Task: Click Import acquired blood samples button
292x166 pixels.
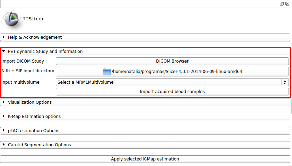Action: [172, 92]
